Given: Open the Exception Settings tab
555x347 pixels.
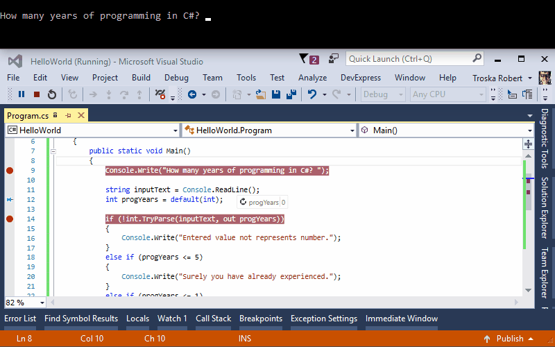Looking at the screenshot, I should tap(324, 319).
